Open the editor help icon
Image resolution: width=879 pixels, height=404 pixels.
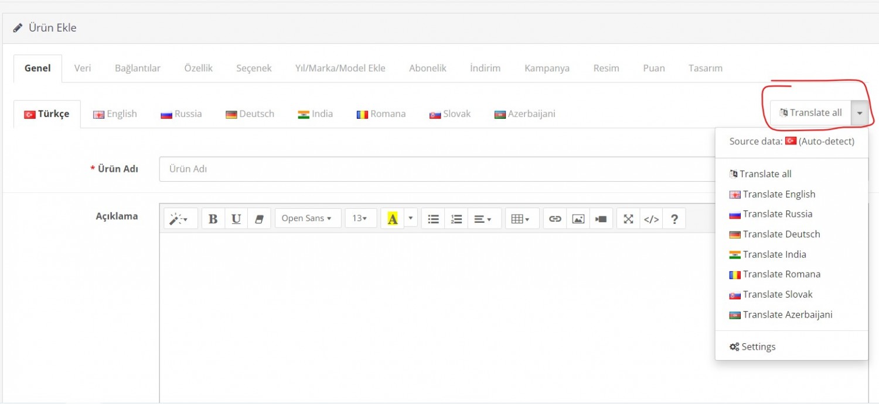click(x=674, y=219)
